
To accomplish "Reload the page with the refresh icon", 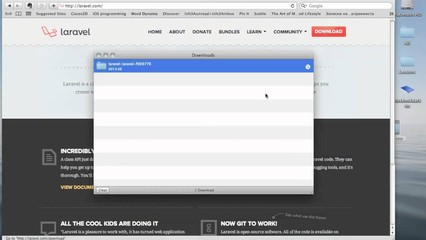I will tap(293, 6).
